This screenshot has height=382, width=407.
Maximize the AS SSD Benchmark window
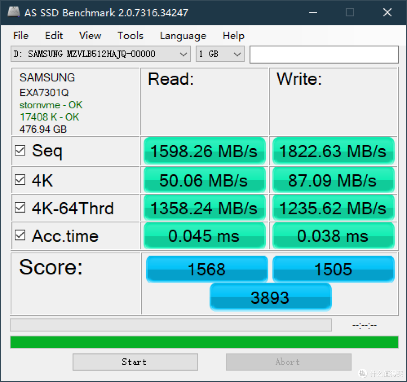coord(350,12)
